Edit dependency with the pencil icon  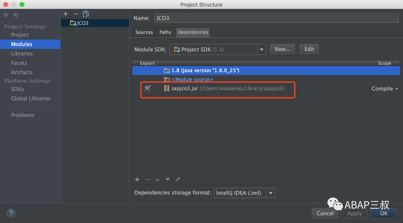178,179
